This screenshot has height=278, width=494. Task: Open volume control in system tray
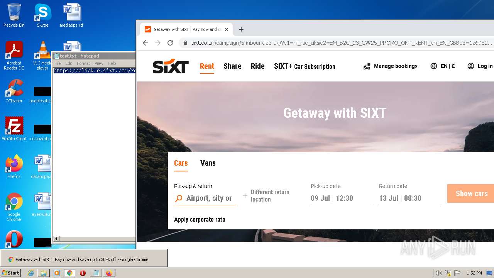[438, 273]
